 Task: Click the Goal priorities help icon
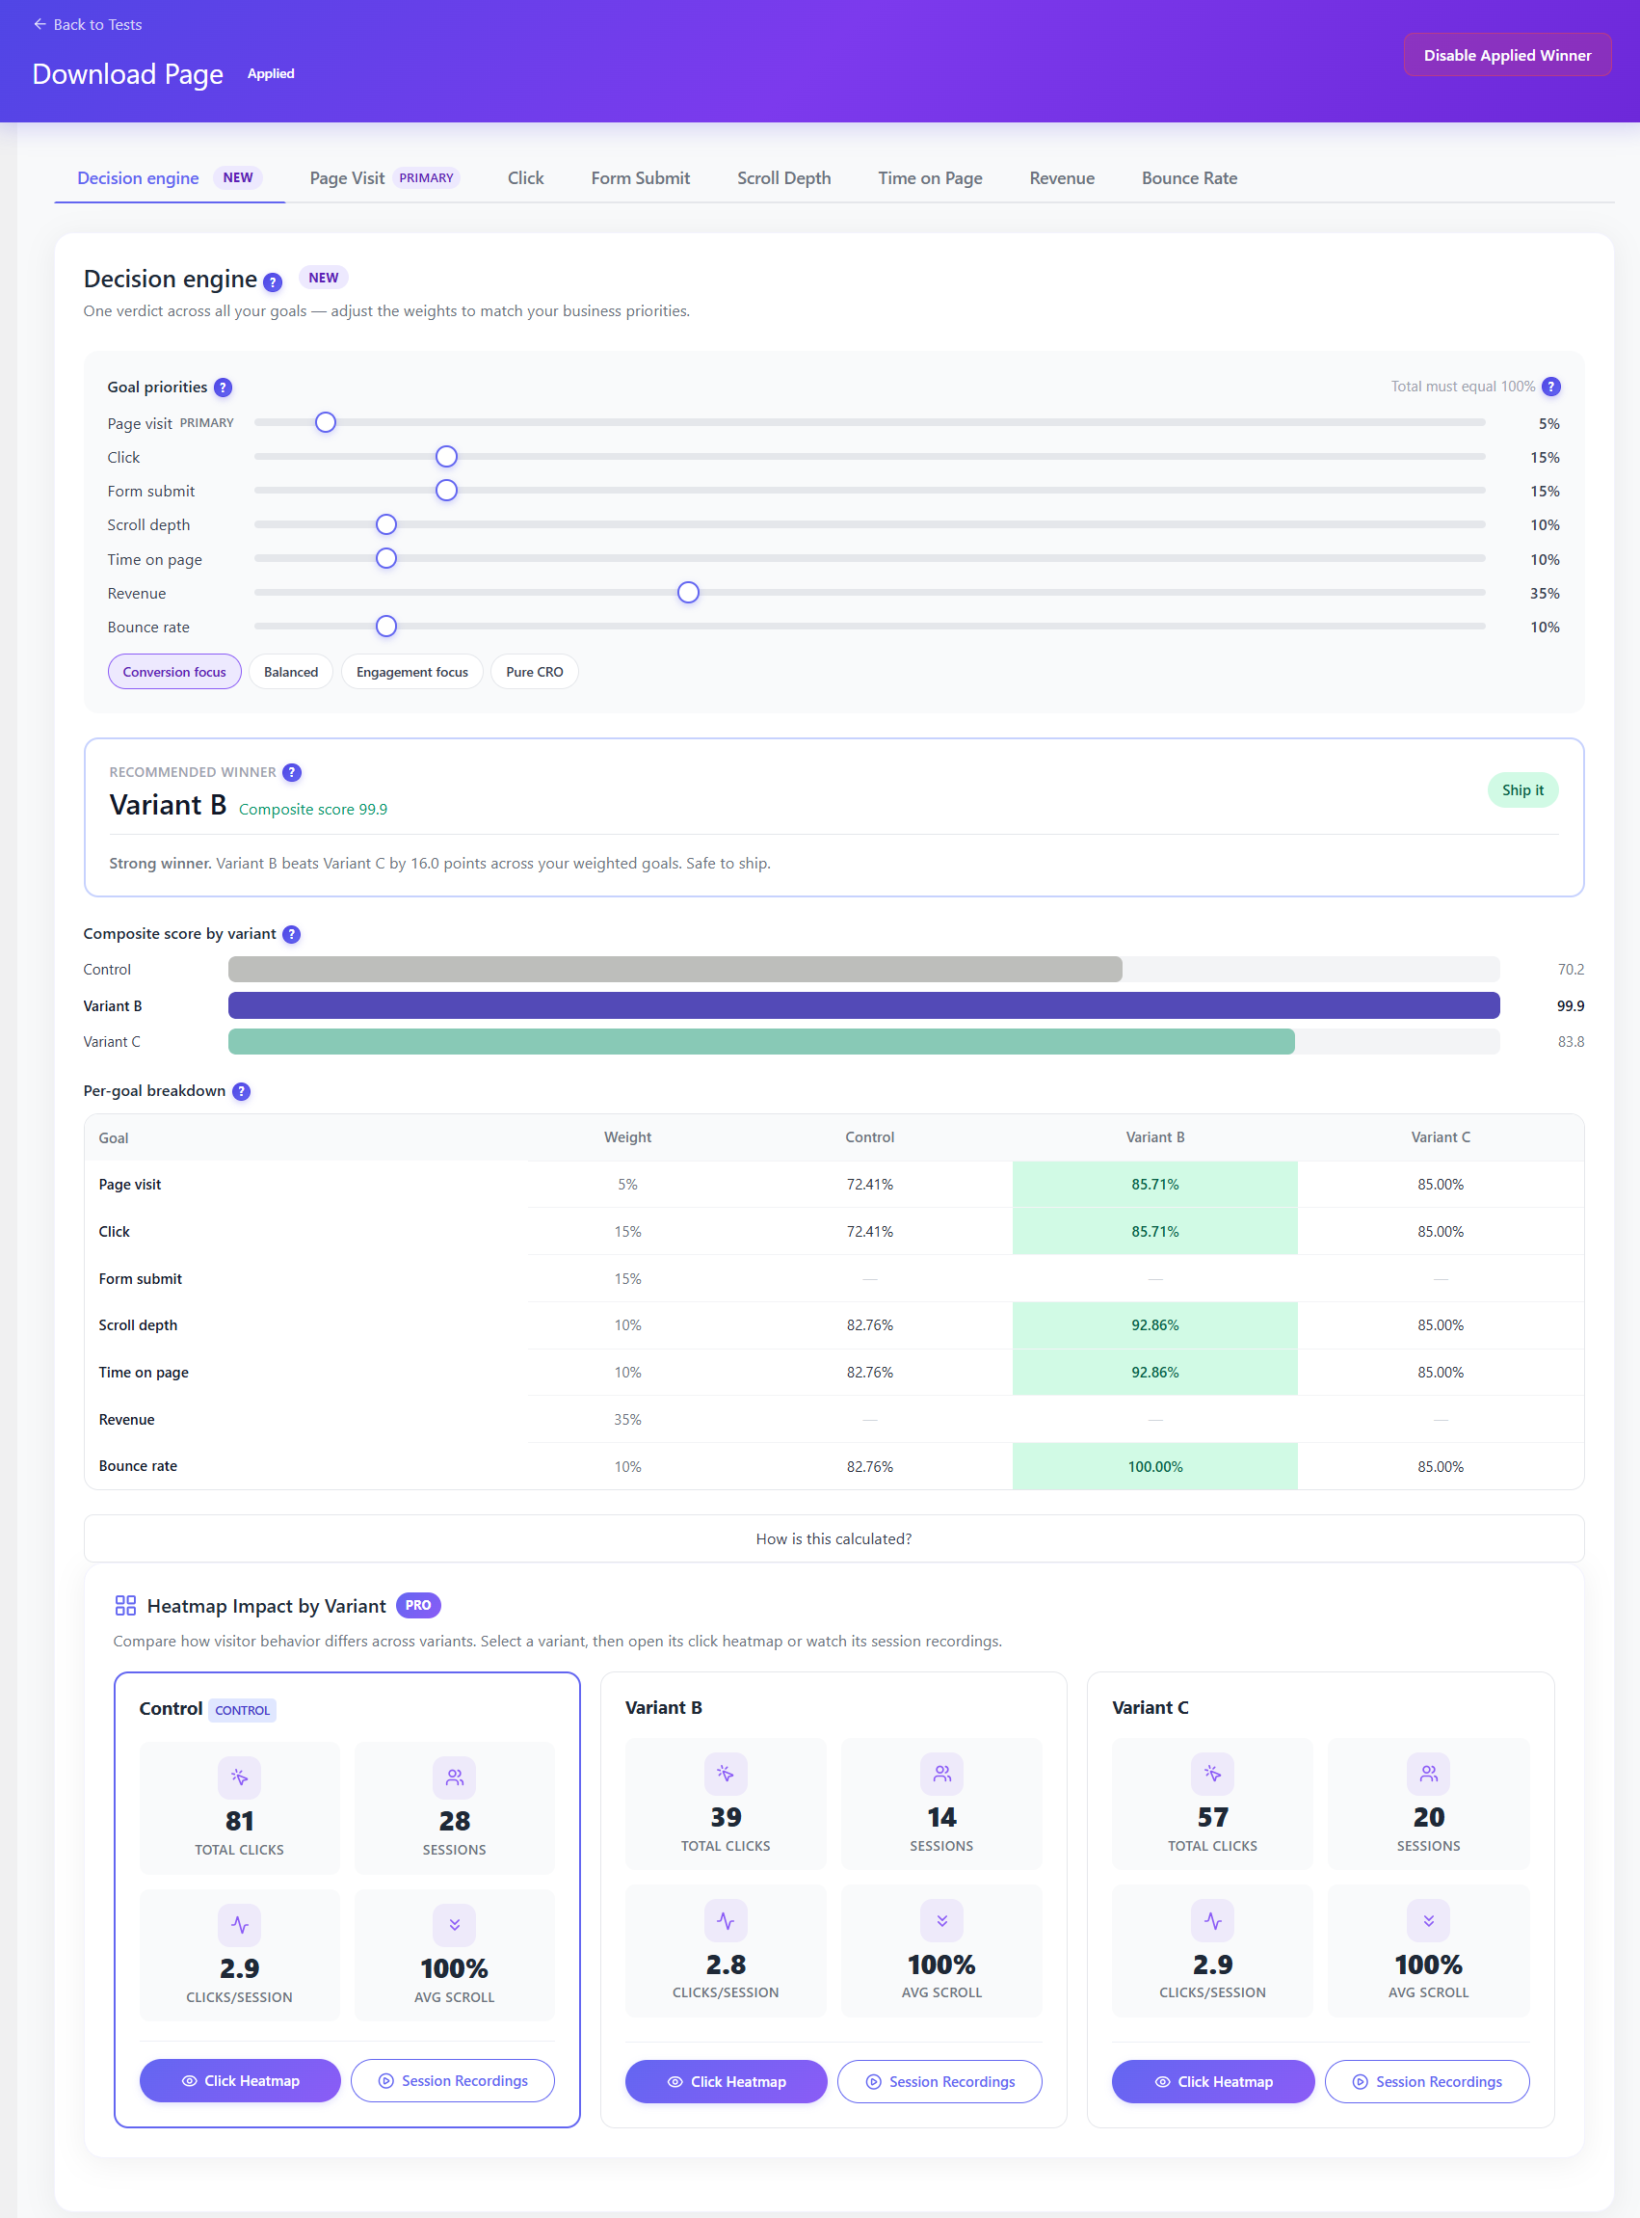224,387
